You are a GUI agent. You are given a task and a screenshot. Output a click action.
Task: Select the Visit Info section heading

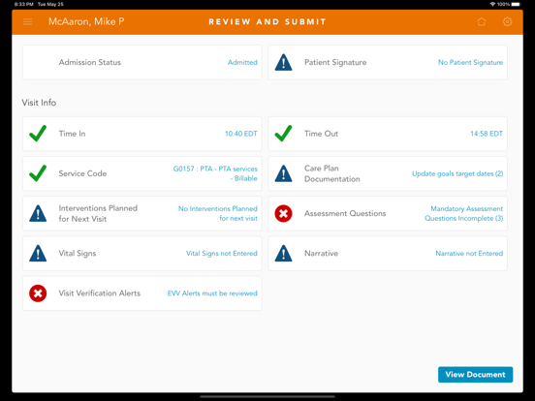pos(39,103)
